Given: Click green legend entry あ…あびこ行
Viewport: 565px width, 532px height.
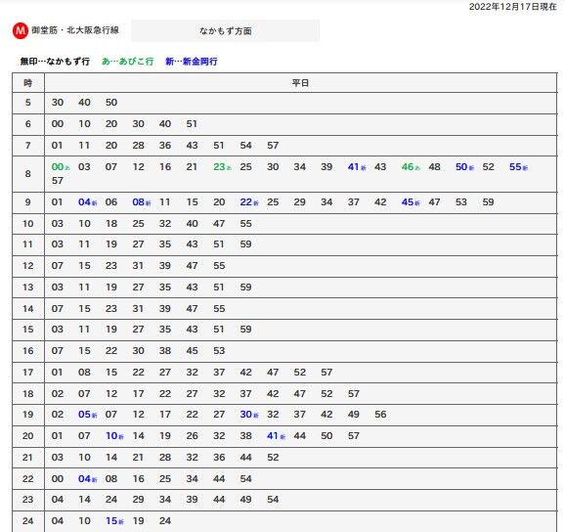Looking at the screenshot, I should [127, 62].
